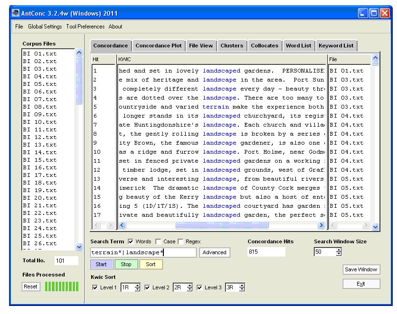Image resolution: width=397 pixels, height=314 pixels.
Task: Toggle the Level 1 sort checkbox
Action: click(x=95, y=287)
